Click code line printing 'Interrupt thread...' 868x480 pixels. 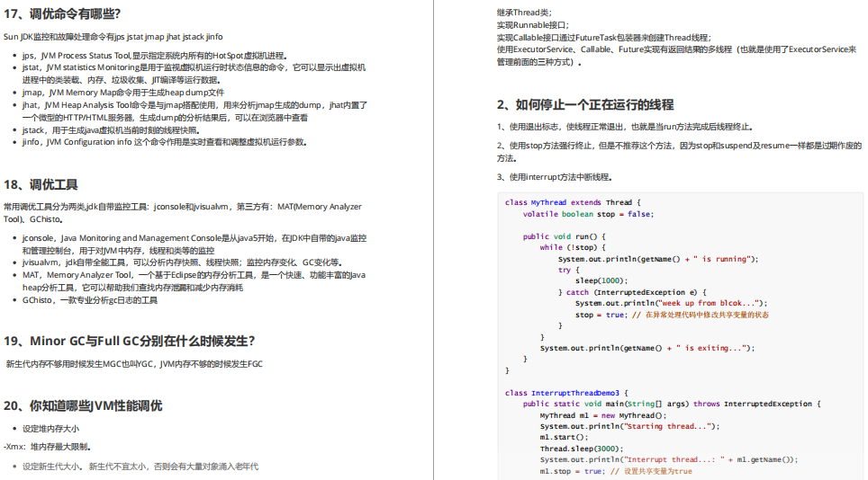click(x=669, y=459)
